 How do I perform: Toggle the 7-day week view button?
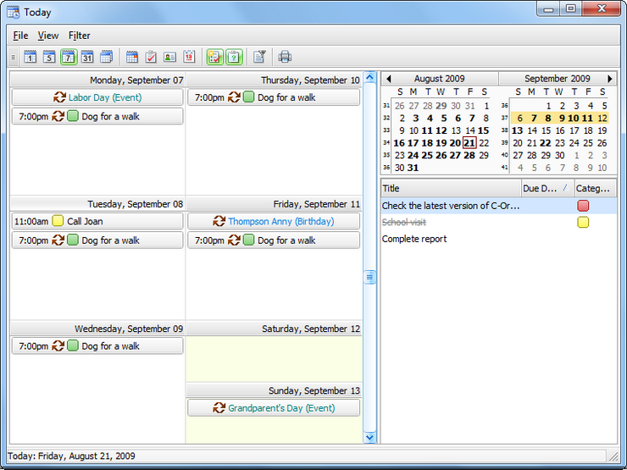(68, 57)
